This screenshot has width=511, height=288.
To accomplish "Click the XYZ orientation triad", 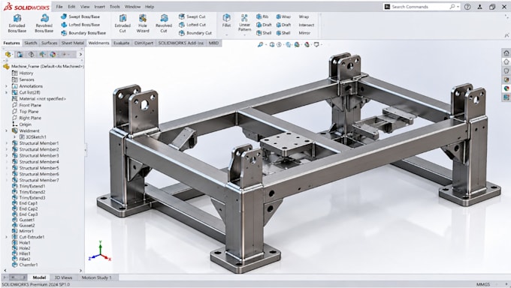I will coord(100,251).
